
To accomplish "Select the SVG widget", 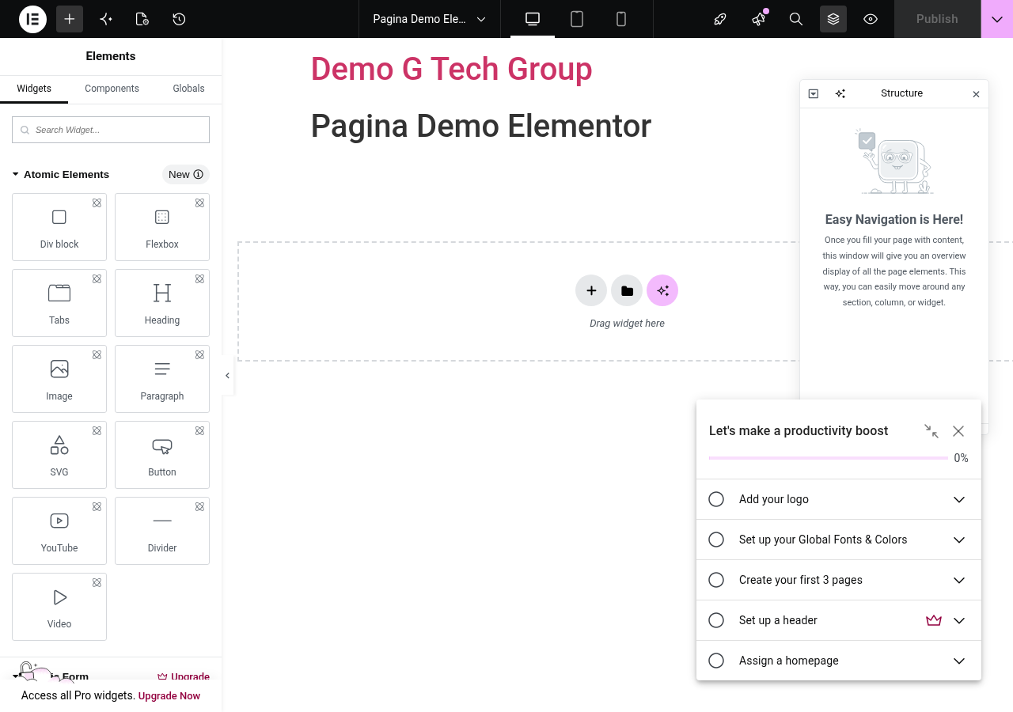I will click(59, 455).
